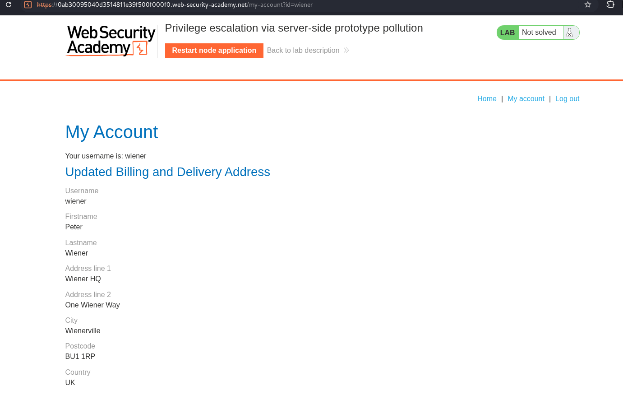This screenshot has width=623, height=400.
Task: Click the My Account page heading
Action: pos(111,132)
